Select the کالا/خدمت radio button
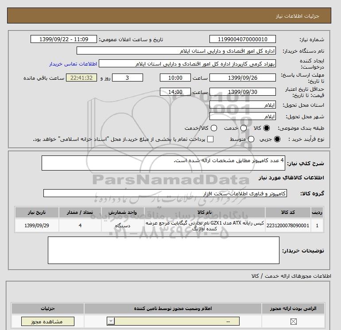Viewport: 341px width, 330px height. [214, 128]
